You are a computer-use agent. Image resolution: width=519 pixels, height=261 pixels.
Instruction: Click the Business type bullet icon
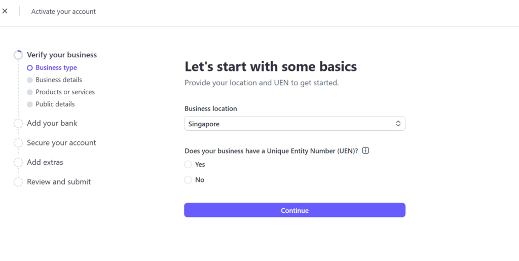(x=30, y=68)
